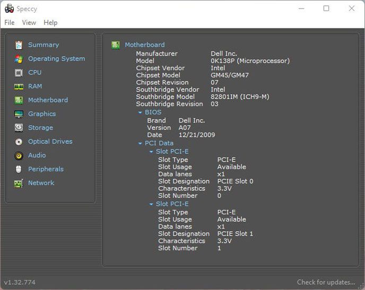Go to the Motherboard section in sidebar
This screenshot has width=365, height=290.
pos(48,100)
